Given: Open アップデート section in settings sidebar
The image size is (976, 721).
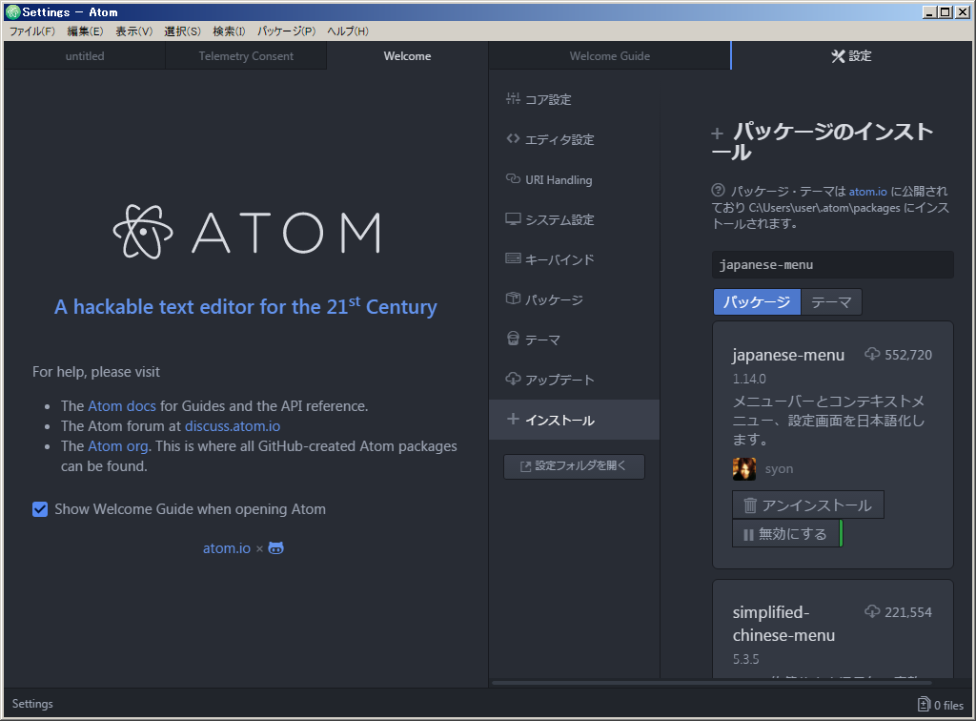Looking at the screenshot, I should pos(574,380).
